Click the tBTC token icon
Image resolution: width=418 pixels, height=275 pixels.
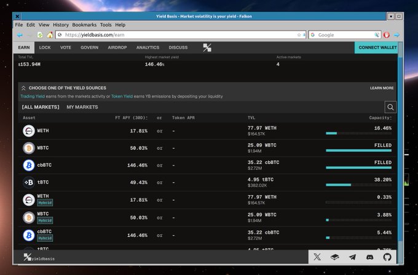point(29,182)
